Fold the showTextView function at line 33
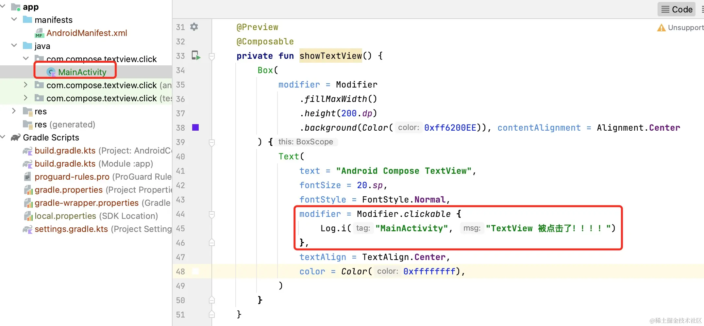 [212, 56]
